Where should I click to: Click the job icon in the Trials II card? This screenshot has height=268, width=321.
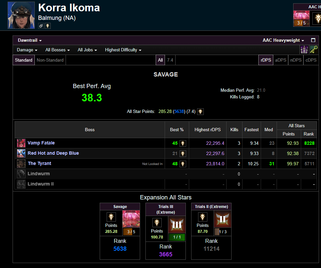(202, 217)
